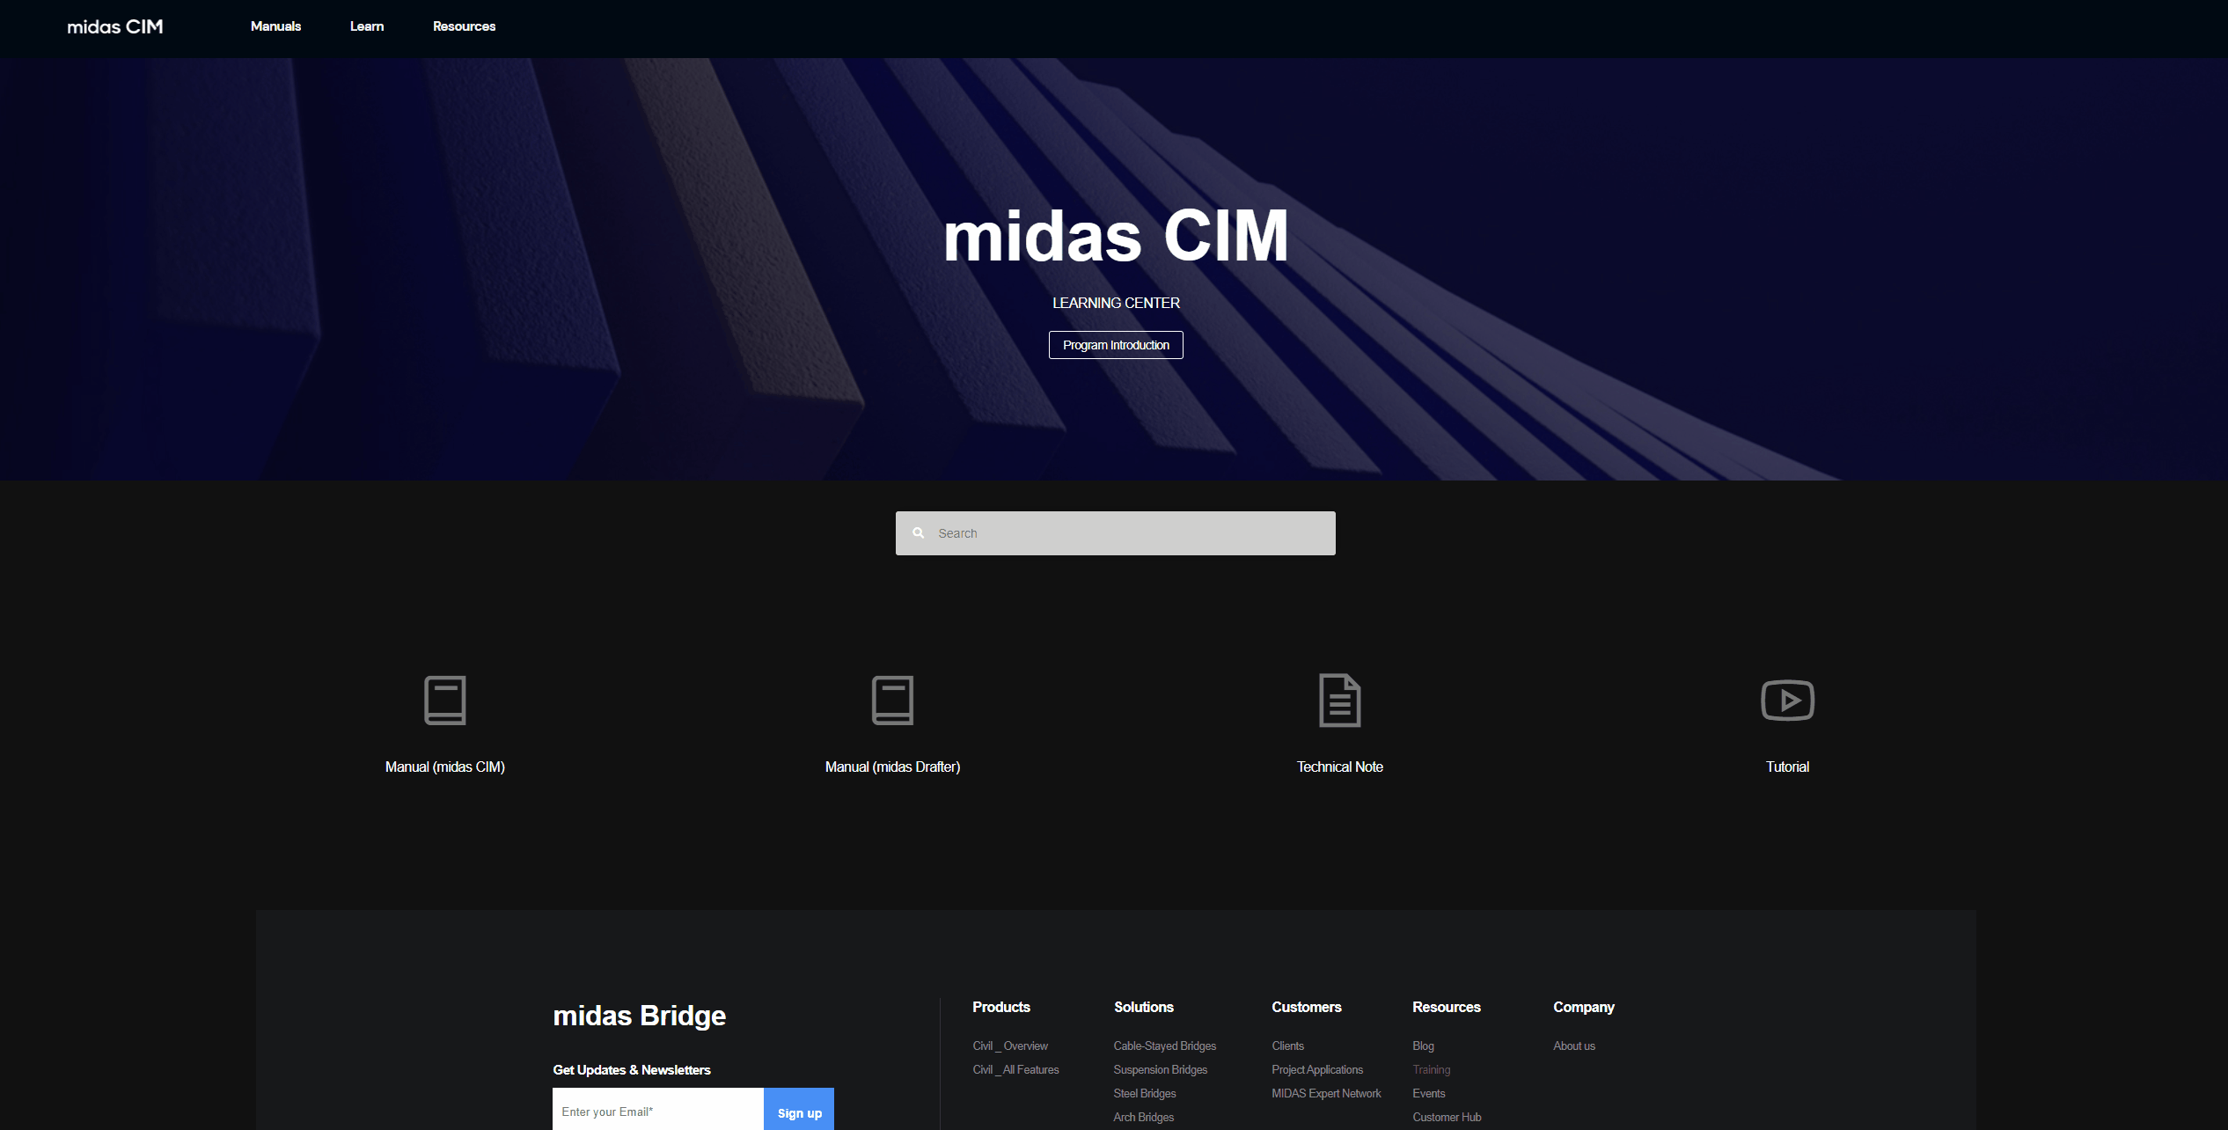This screenshot has height=1130, width=2228.
Task: Click the Technical Note document icon
Action: coord(1338,701)
